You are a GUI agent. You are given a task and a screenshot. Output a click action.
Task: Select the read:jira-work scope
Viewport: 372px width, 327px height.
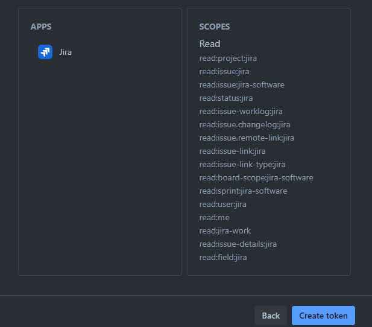click(225, 231)
